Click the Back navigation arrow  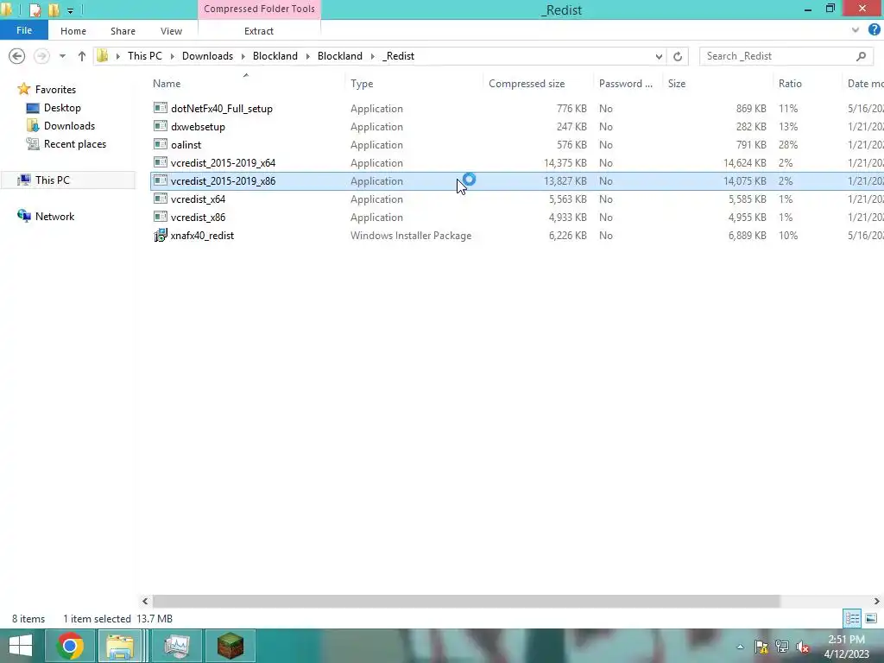tap(17, 56)
